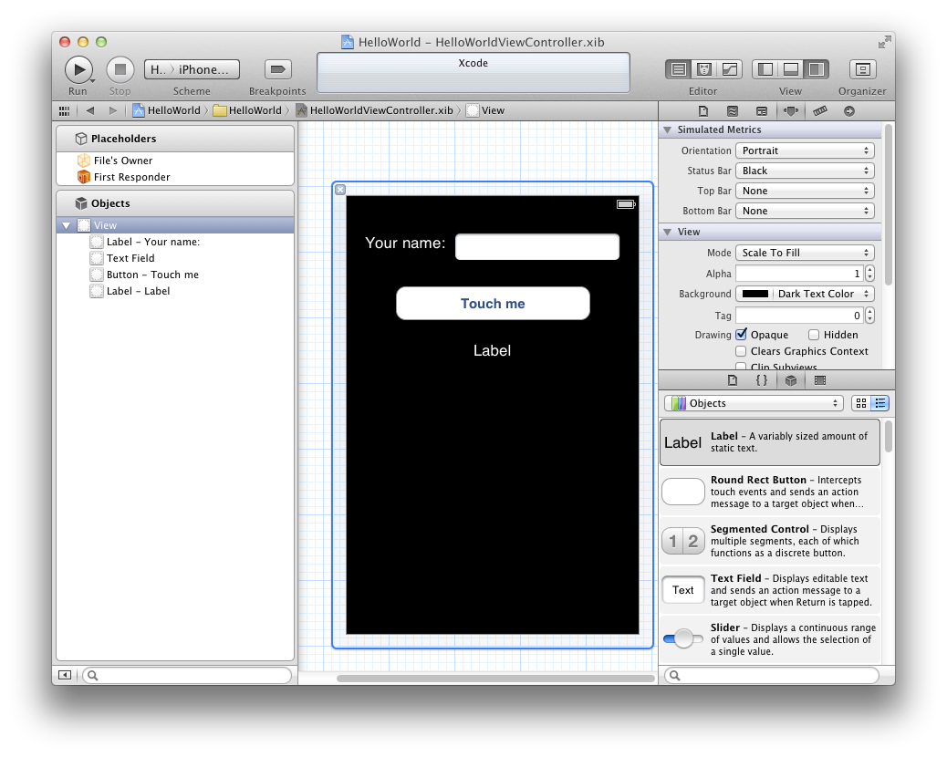Switch to the Assistant editor

702,68
